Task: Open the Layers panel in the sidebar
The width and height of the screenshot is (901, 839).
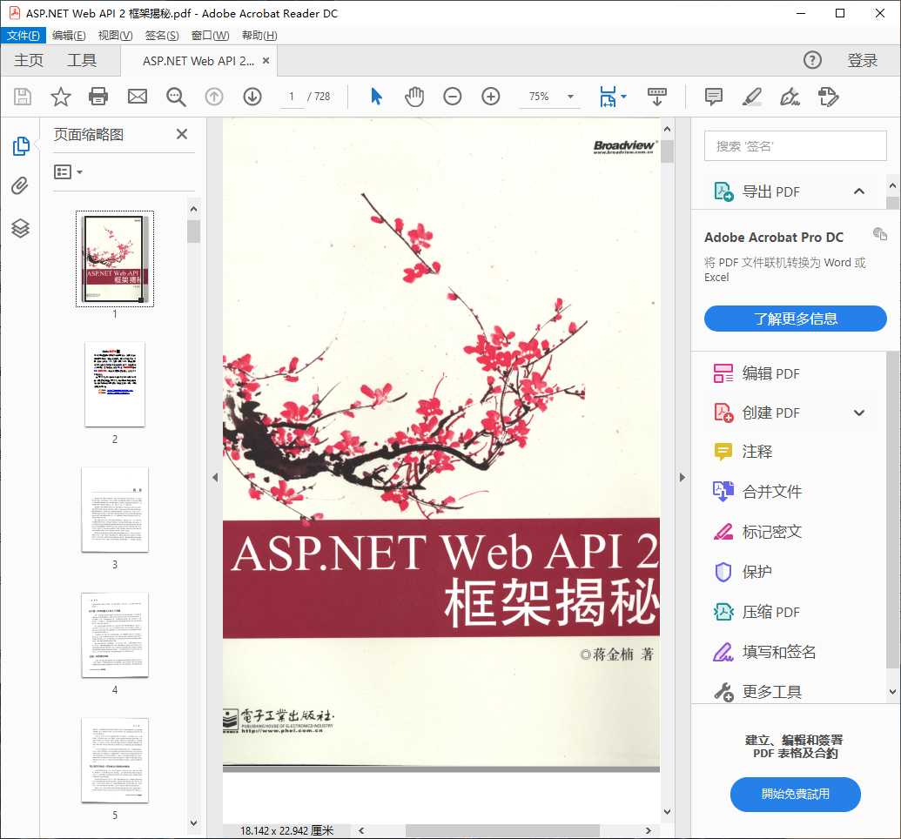Action: (x=20, y=228)
